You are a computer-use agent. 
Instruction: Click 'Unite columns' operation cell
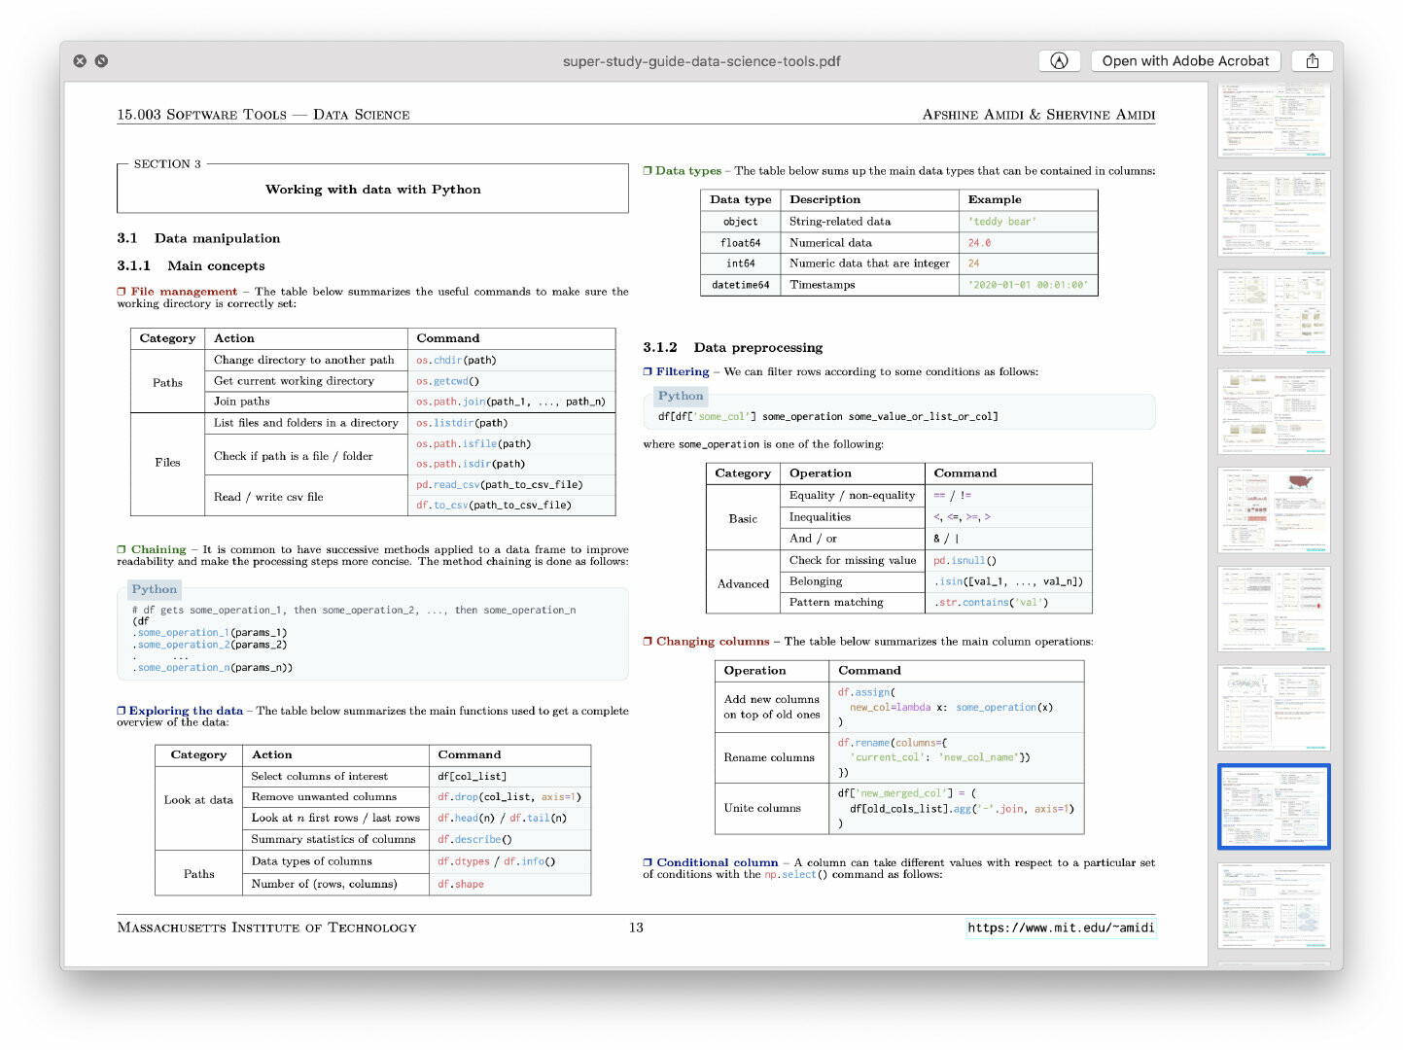tap(771, 808)
